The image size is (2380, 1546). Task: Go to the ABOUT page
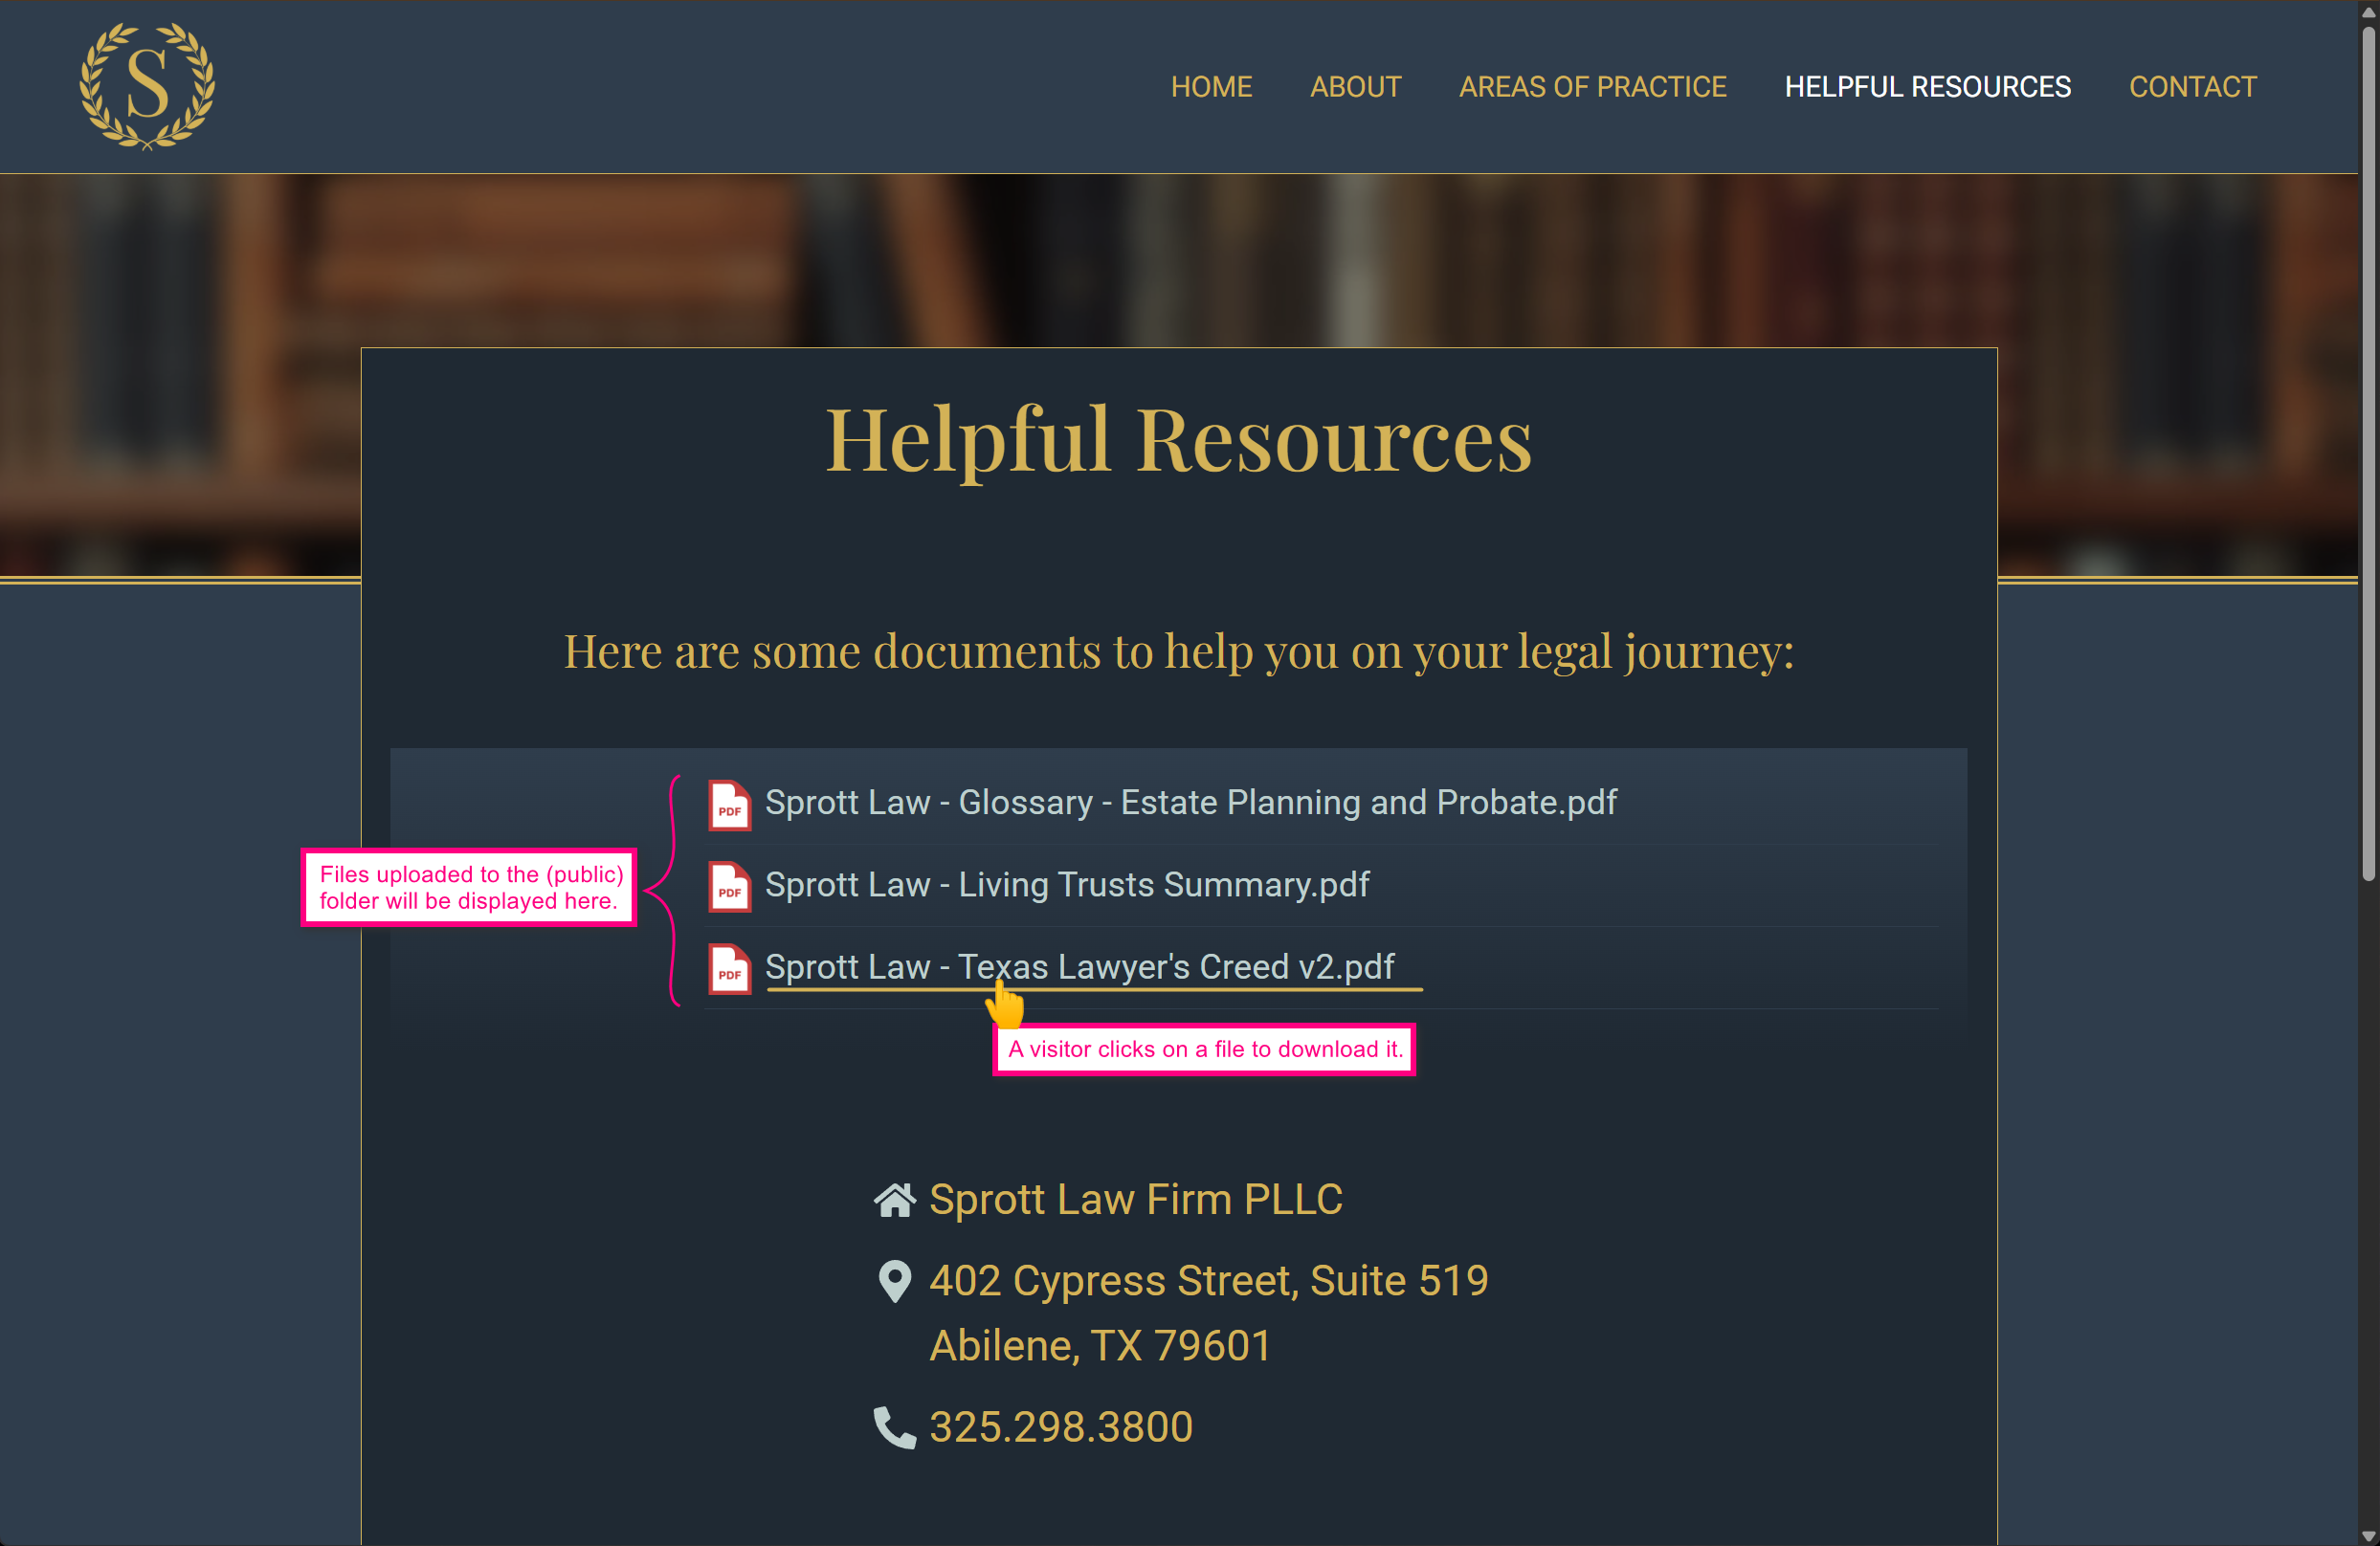click(x=1355, y=87)
